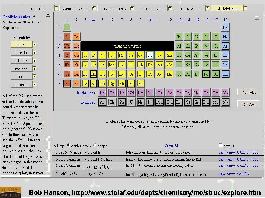The width and height of the screenshot is (265, 198).
Task: Open info link for tetracarbonylnickel row
Action: click(222, 152)
